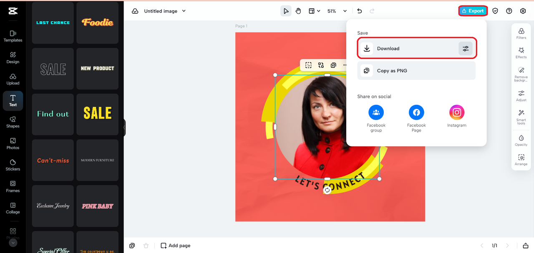Click the replace image icon in floating toolbar
Image resolution: width=534 pixels, height=253 pixels.
tap(321, 65)
